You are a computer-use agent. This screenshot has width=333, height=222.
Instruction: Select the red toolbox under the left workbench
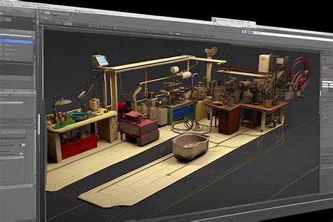[x=78, y=147]
